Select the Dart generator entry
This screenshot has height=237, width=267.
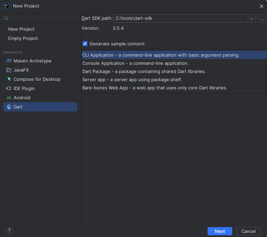coord(40,107)
